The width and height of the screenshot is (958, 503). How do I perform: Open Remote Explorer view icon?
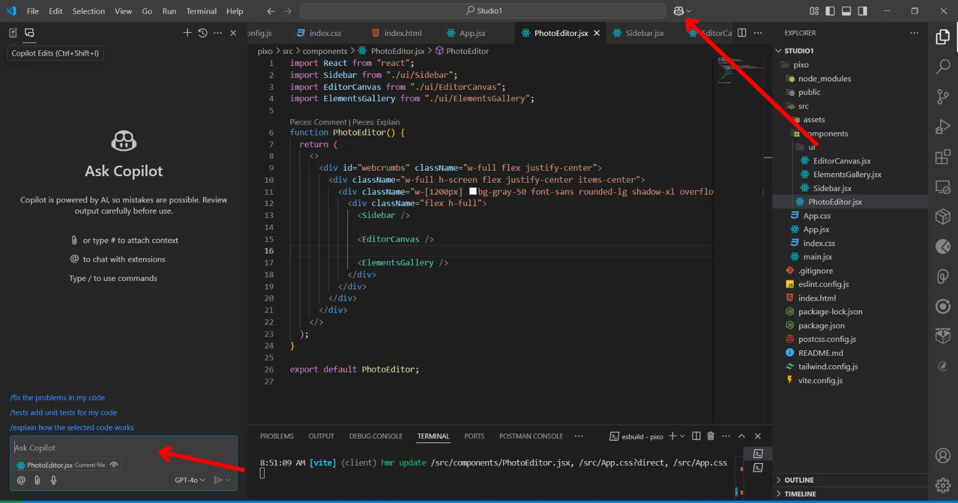[x=943, y=187]
